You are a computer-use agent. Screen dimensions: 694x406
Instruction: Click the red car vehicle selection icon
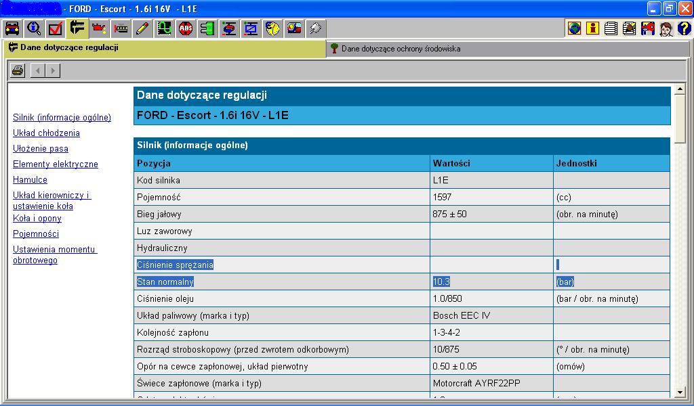12,28
